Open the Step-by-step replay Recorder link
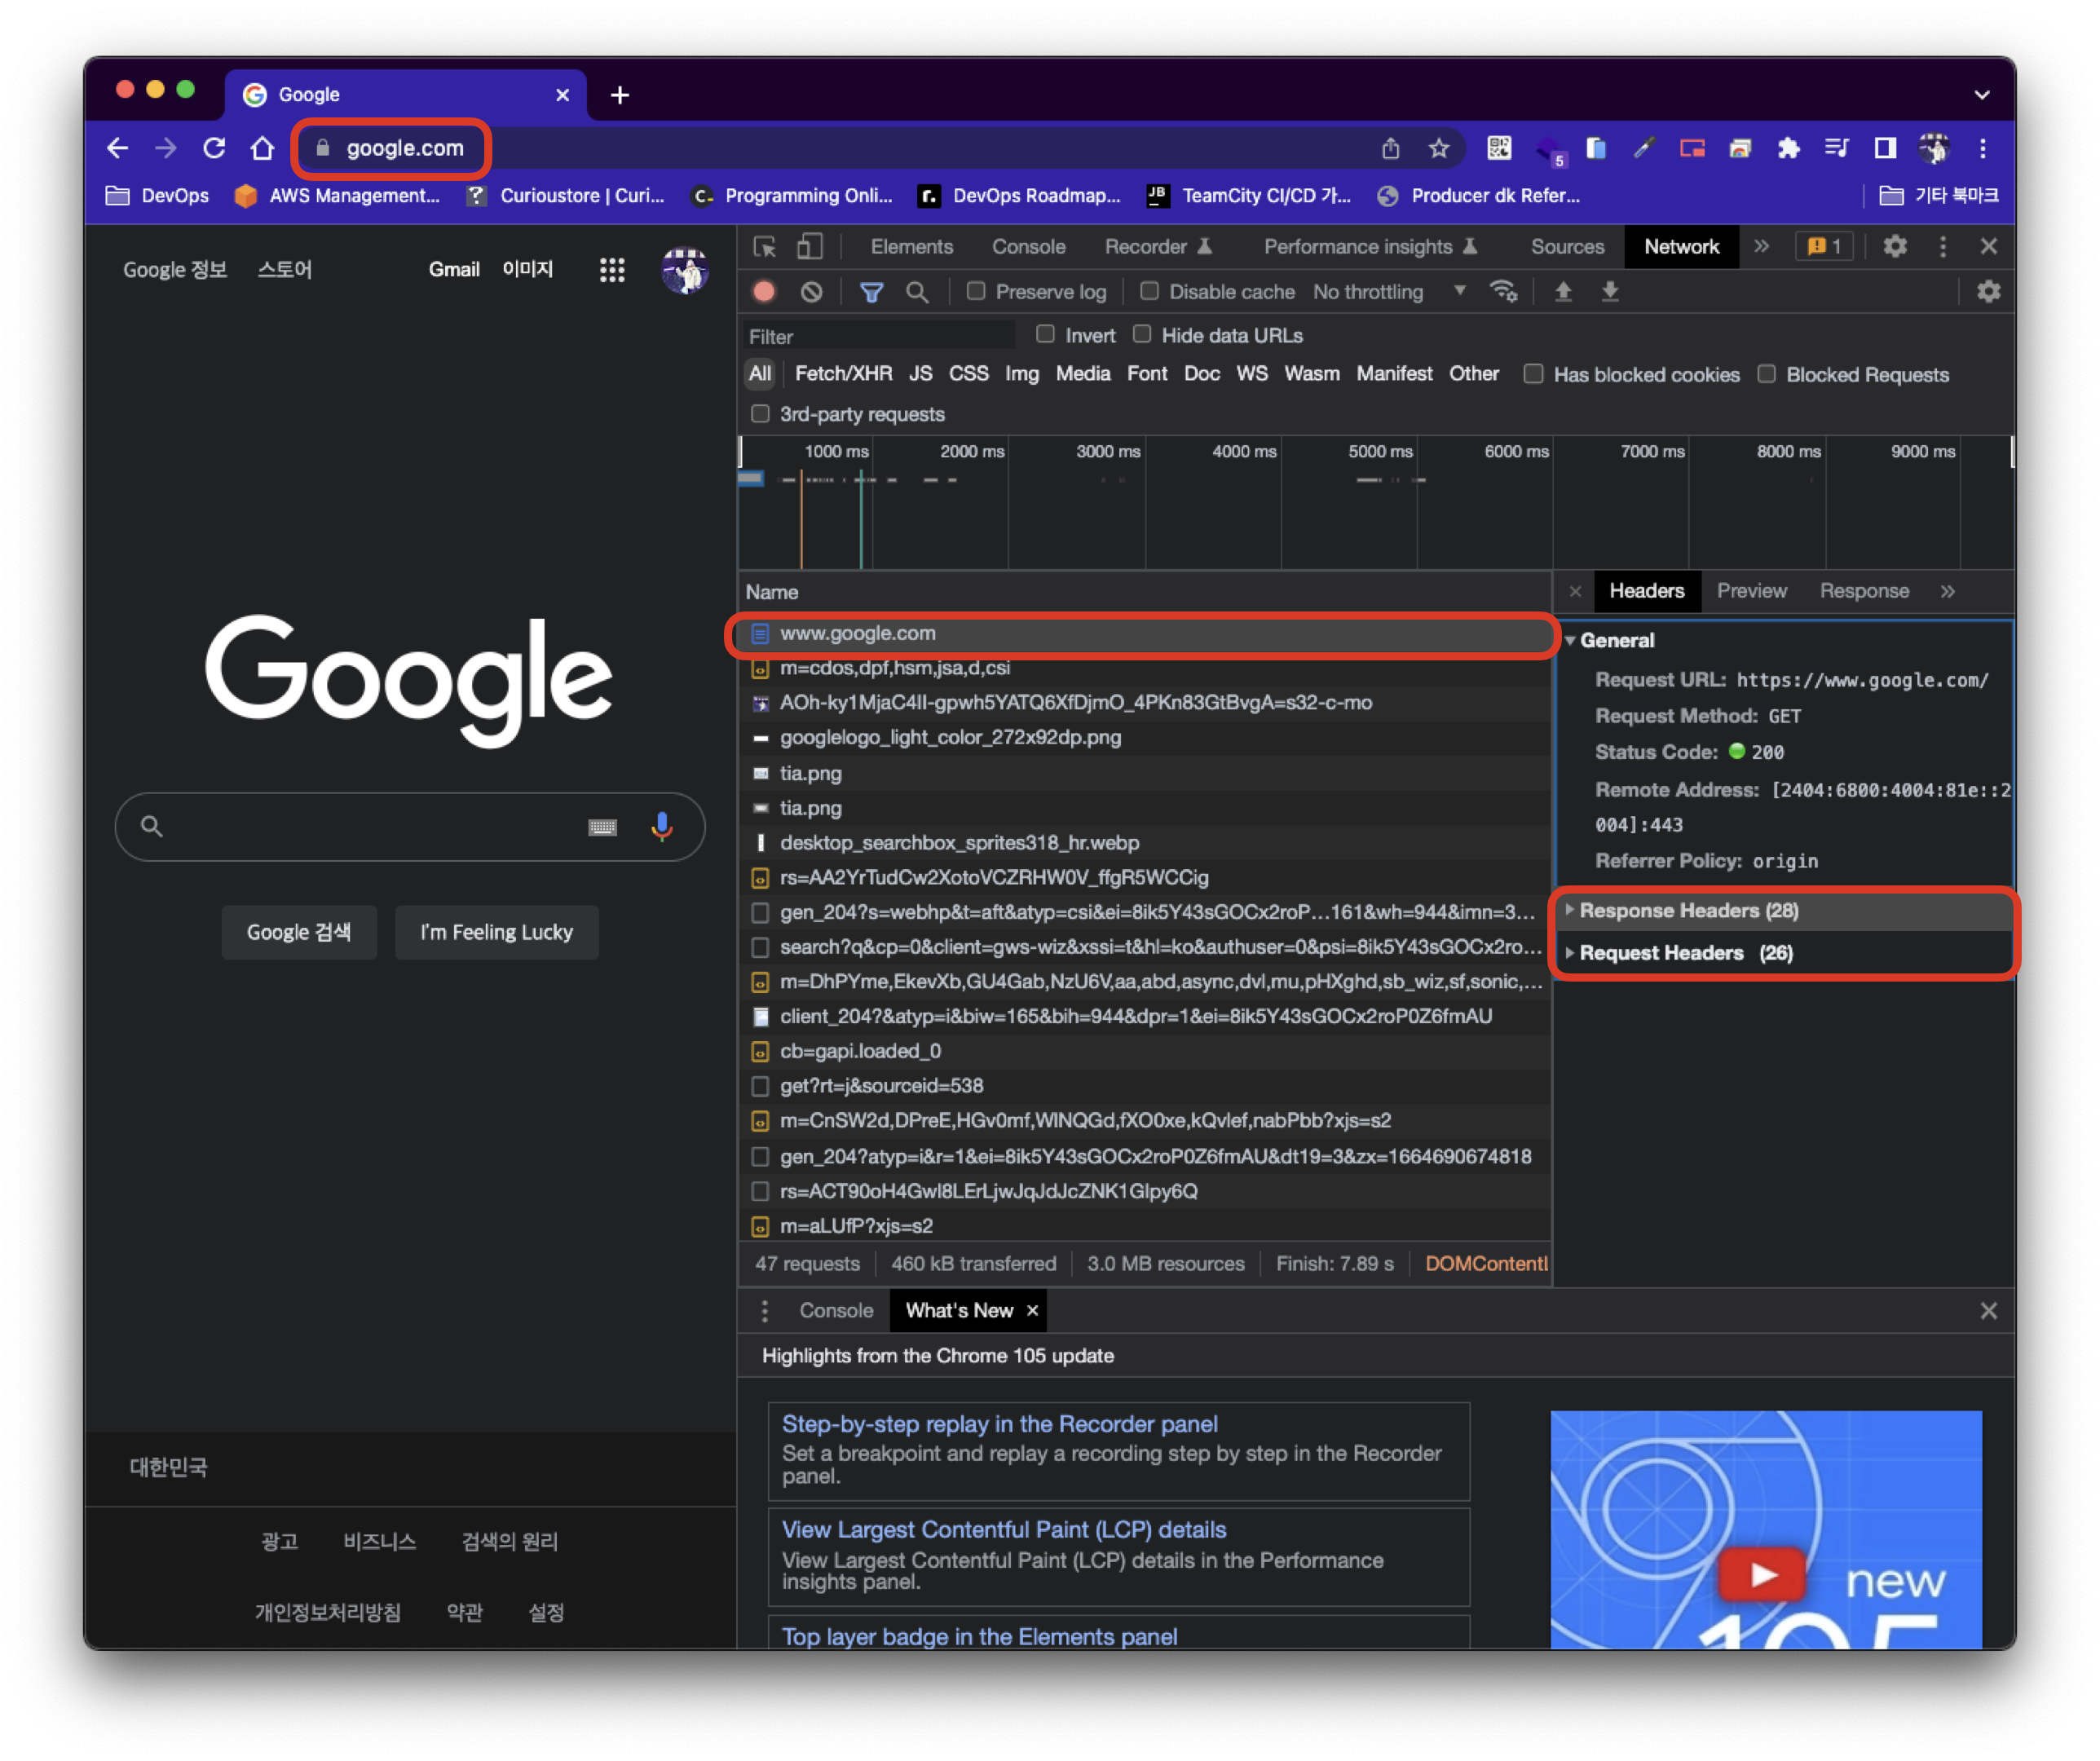The image size is (2100, 1761). point(999,1423)
